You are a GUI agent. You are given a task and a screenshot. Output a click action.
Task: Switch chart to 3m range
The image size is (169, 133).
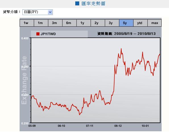[55, 23]
